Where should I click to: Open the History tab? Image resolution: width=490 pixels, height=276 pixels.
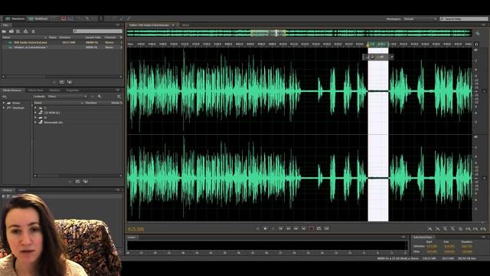[8, 190]
